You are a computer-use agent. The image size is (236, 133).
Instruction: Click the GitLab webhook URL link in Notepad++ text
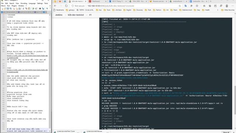click(27, 57)
